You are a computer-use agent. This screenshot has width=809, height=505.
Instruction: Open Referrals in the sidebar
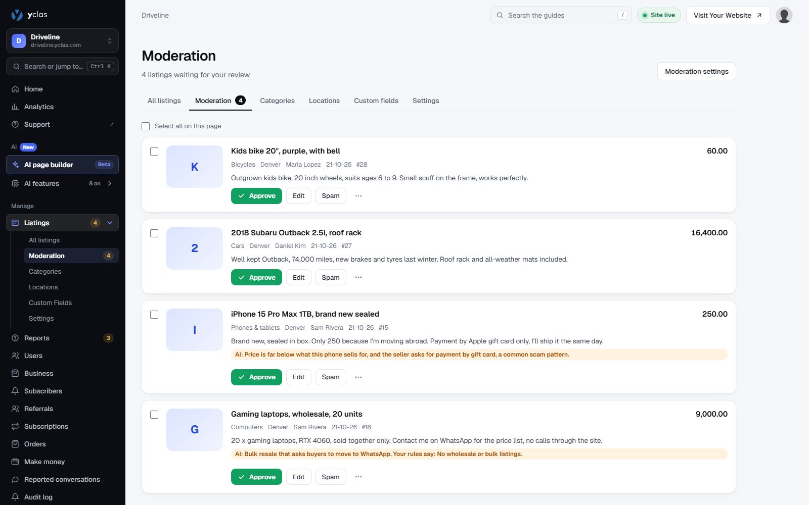point(62,409)
